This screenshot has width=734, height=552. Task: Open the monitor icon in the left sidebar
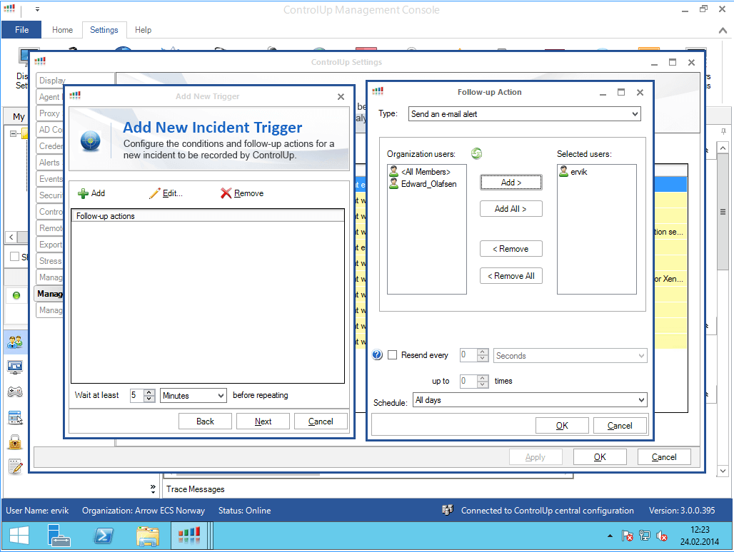(x=15, y=367)
